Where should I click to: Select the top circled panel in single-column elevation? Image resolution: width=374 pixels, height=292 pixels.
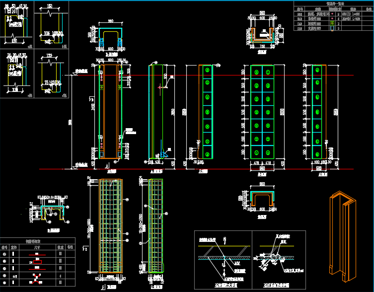coord(207,71)
